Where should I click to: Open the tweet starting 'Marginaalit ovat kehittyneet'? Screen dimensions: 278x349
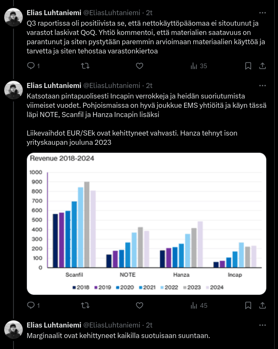tap(118, 336)
